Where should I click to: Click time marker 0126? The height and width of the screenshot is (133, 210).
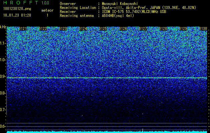tap(123, 29)
